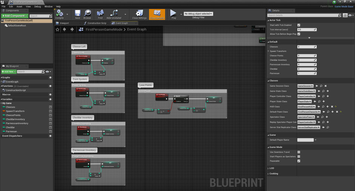
Task: Compile the blueprint
Action: 60,14
